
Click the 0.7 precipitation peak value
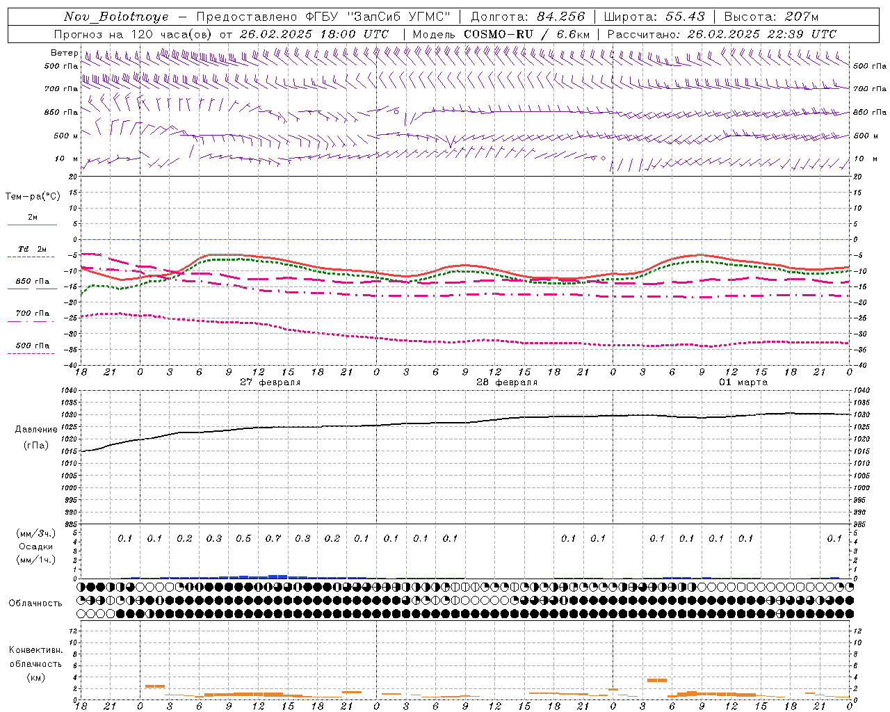(273, 538)
